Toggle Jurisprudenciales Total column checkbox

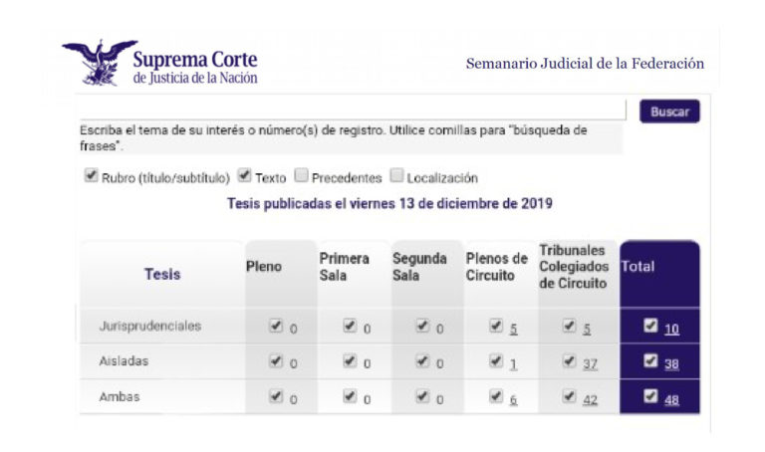click(650, 326)
